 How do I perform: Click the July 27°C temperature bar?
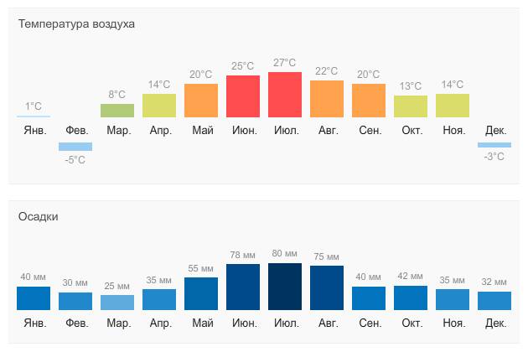(x=285, y=95)
